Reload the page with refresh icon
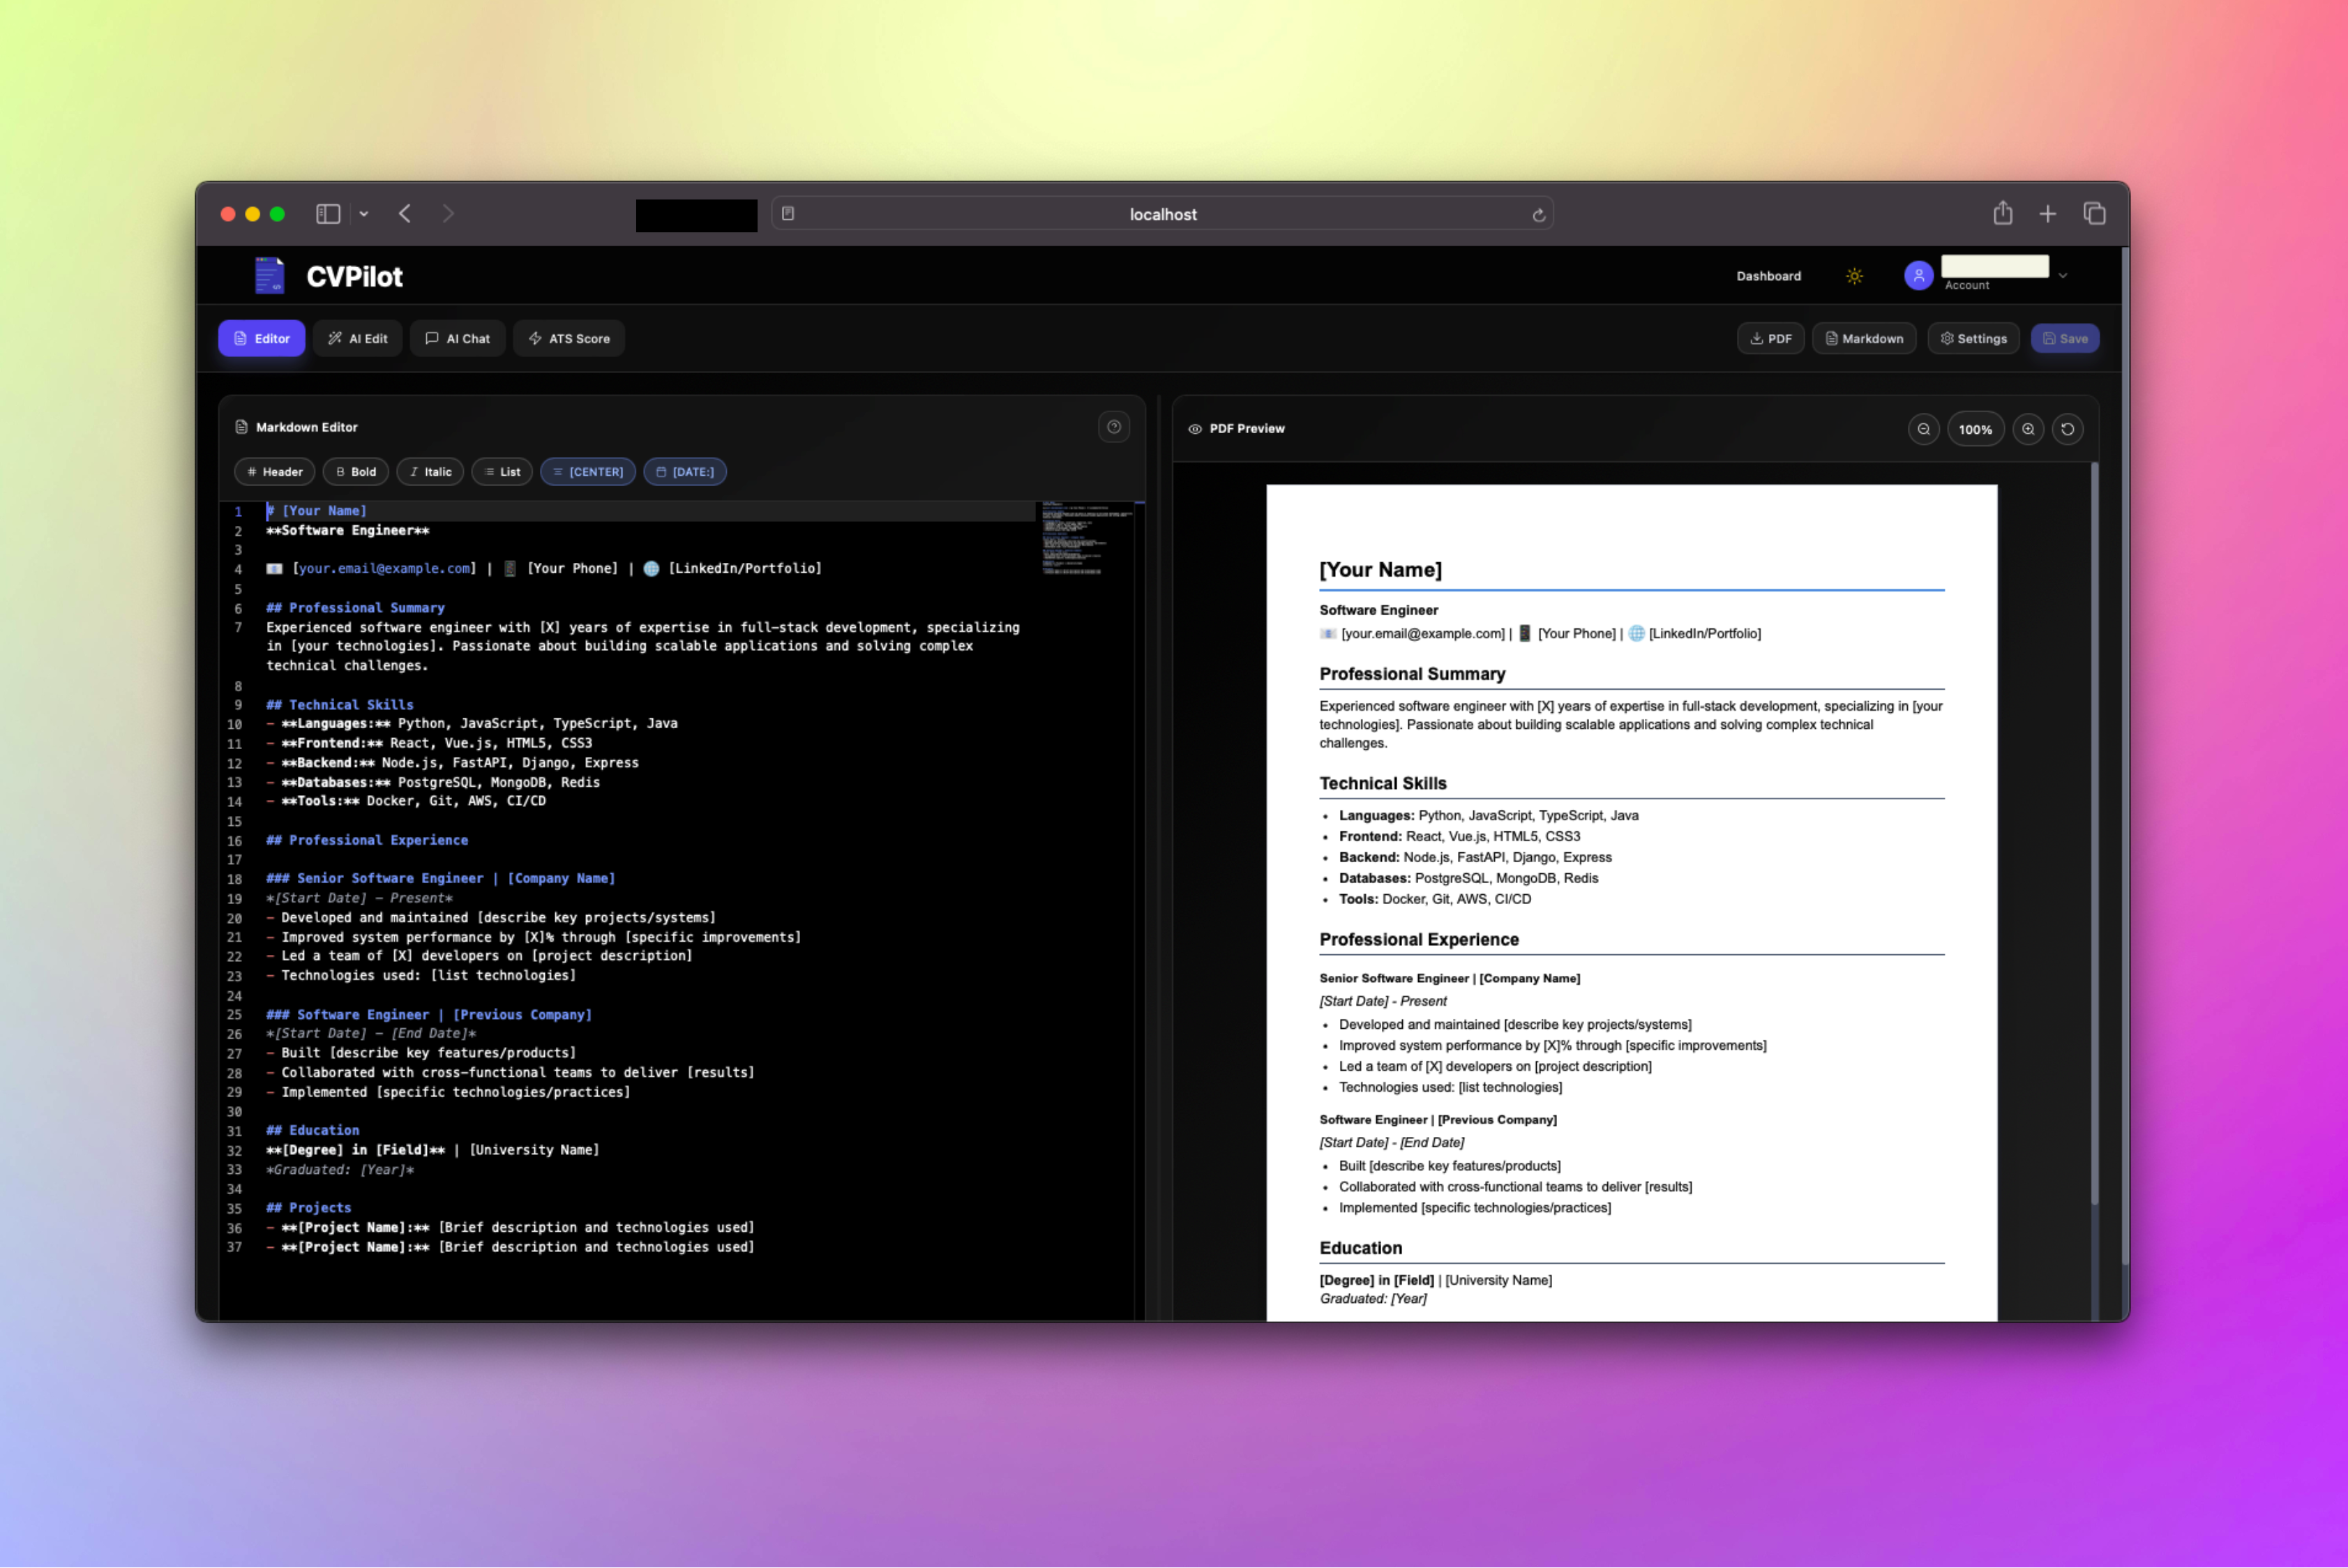The height and width of the screenshot is (1568, 2348). pyautogui.click(x=1539, y=215)
